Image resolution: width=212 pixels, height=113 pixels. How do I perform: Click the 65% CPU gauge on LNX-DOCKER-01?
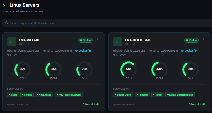(129, 69)
